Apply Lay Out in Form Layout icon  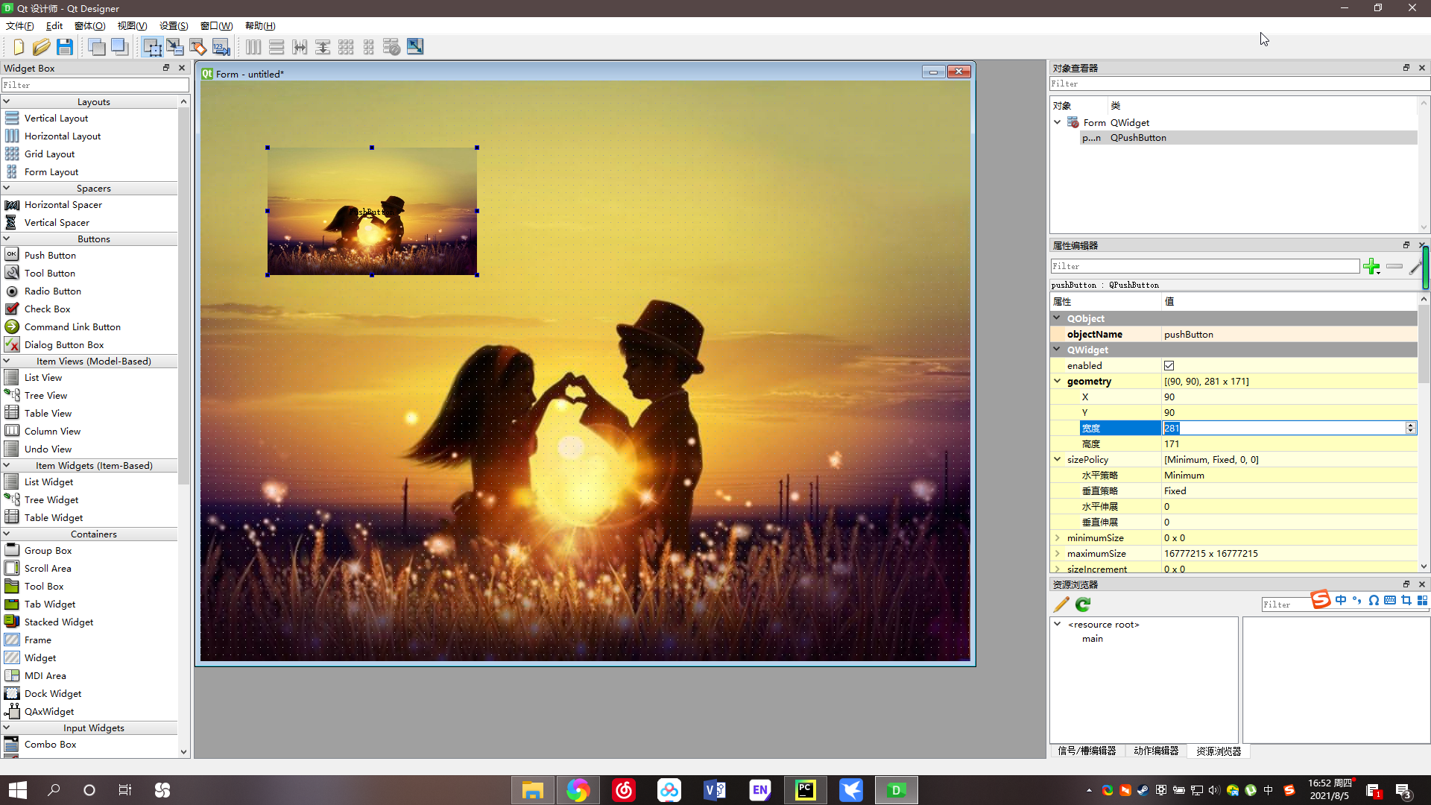coord(369,47)
